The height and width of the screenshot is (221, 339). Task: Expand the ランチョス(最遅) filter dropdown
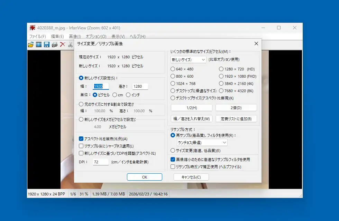click(202, 143)
